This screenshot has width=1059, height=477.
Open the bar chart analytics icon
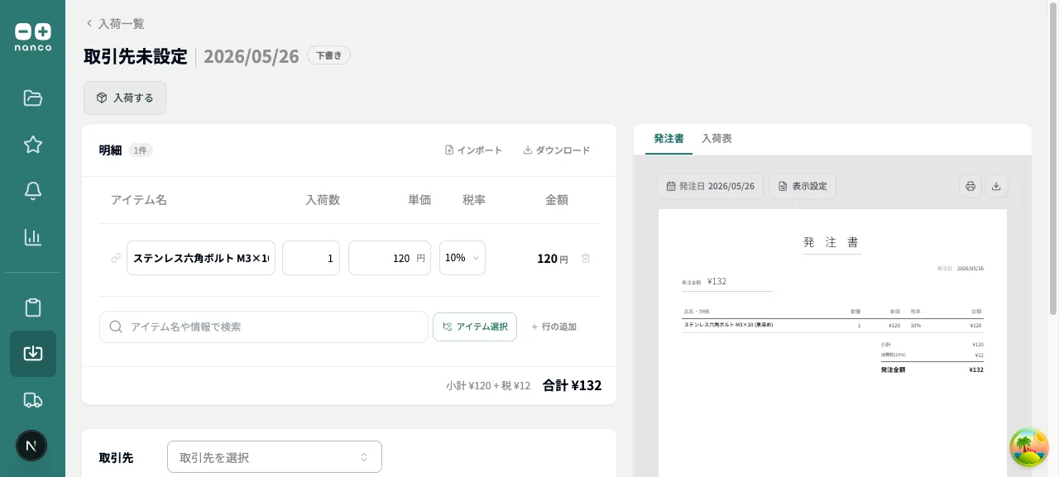coord(33,237)
